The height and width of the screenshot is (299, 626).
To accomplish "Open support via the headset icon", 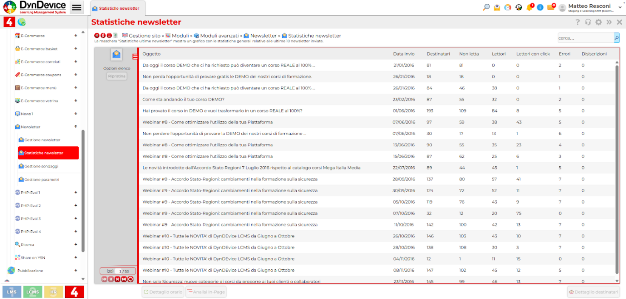I will coord(588,22).
